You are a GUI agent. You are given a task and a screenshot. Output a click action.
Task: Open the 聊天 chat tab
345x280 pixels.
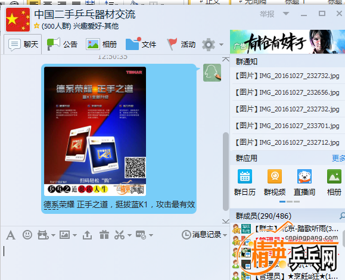pos(23,45)
